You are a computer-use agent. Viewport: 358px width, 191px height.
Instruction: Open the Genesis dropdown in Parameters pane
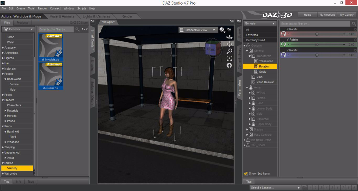click(x=260, y=23)
